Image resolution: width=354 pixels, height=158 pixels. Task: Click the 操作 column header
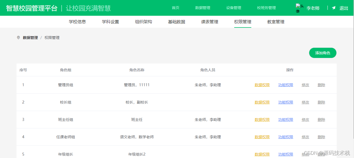coord(290,70)
